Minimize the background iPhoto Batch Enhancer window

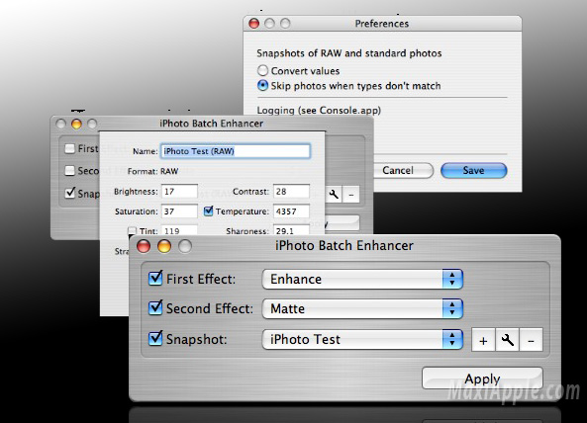(76, 124)
